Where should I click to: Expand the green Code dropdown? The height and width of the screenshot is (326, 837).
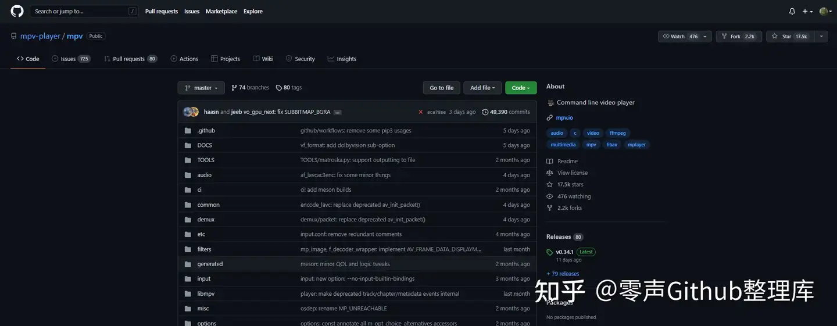[521, 88]
